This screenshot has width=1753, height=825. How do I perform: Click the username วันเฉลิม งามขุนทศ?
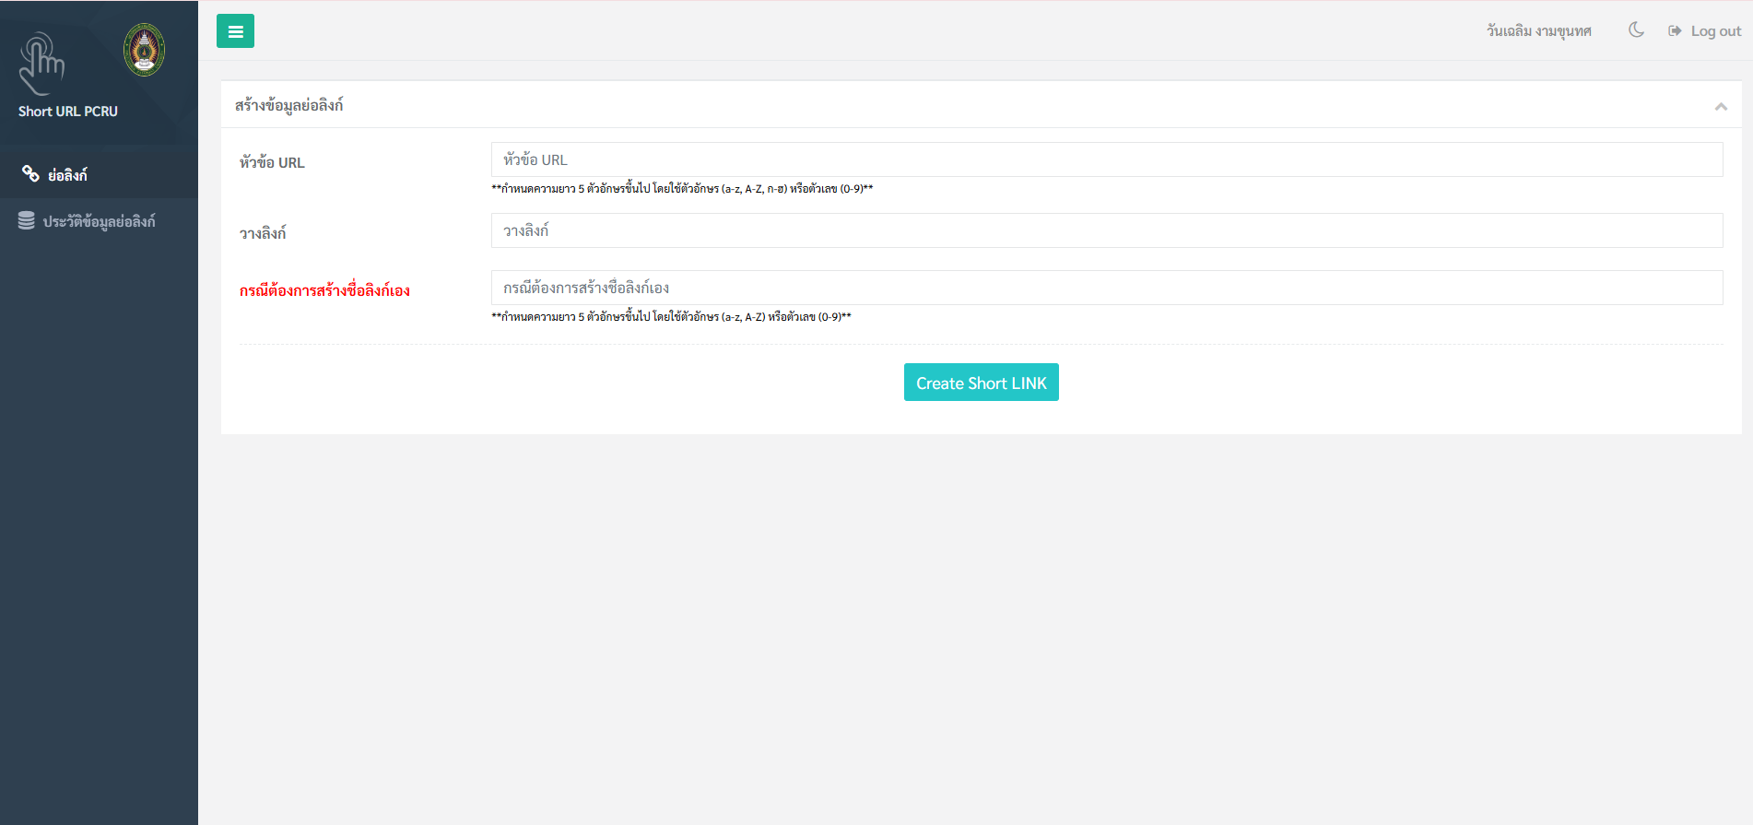1538,31
